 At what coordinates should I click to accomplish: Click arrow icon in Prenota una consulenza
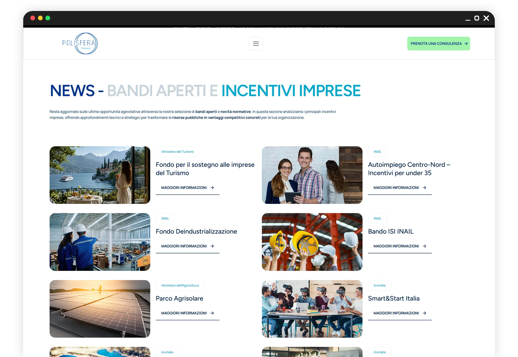466,44
